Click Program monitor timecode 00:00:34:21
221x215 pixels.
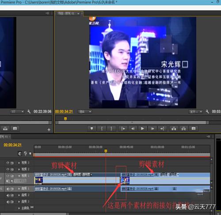pos(64,112)
